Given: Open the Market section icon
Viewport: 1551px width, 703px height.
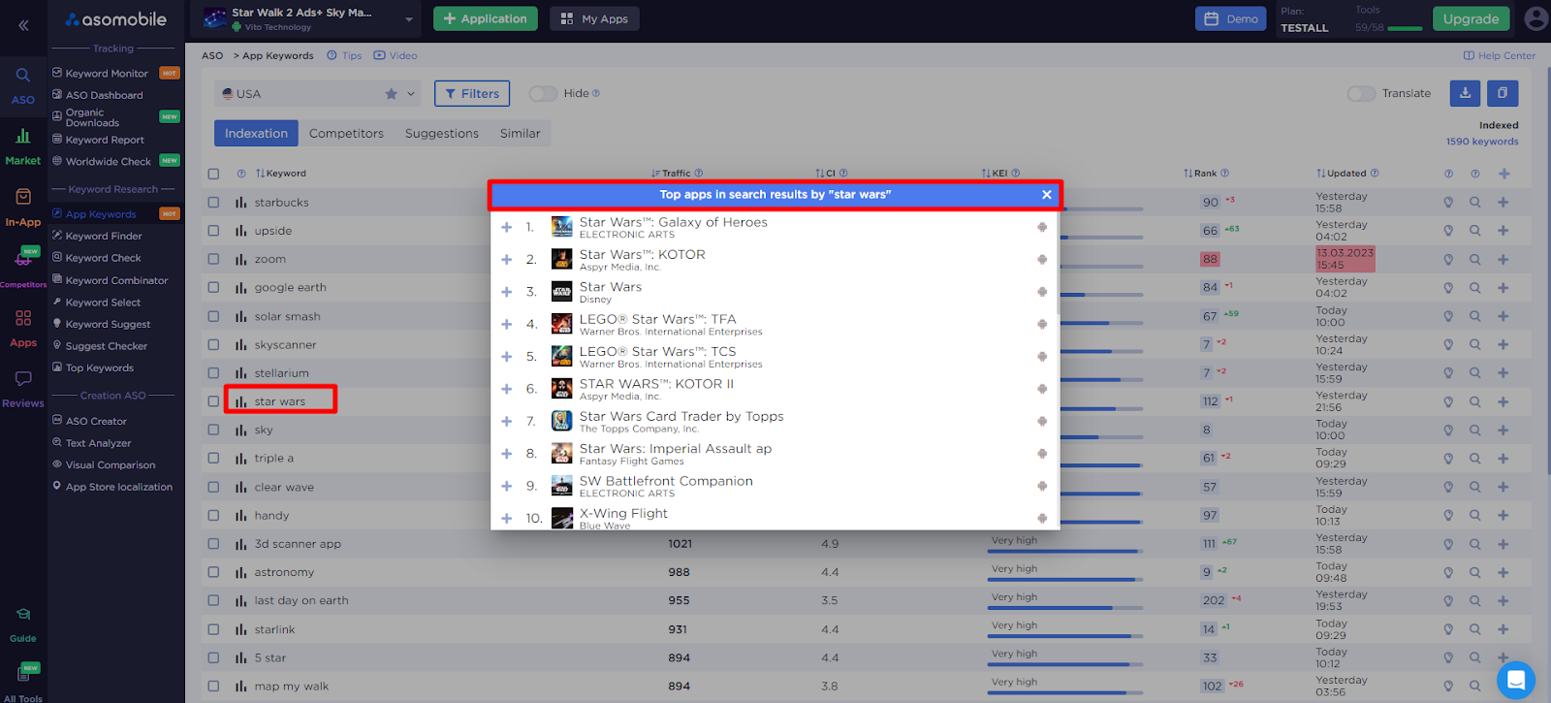Looking at the screenshot, I should (23, 136).
